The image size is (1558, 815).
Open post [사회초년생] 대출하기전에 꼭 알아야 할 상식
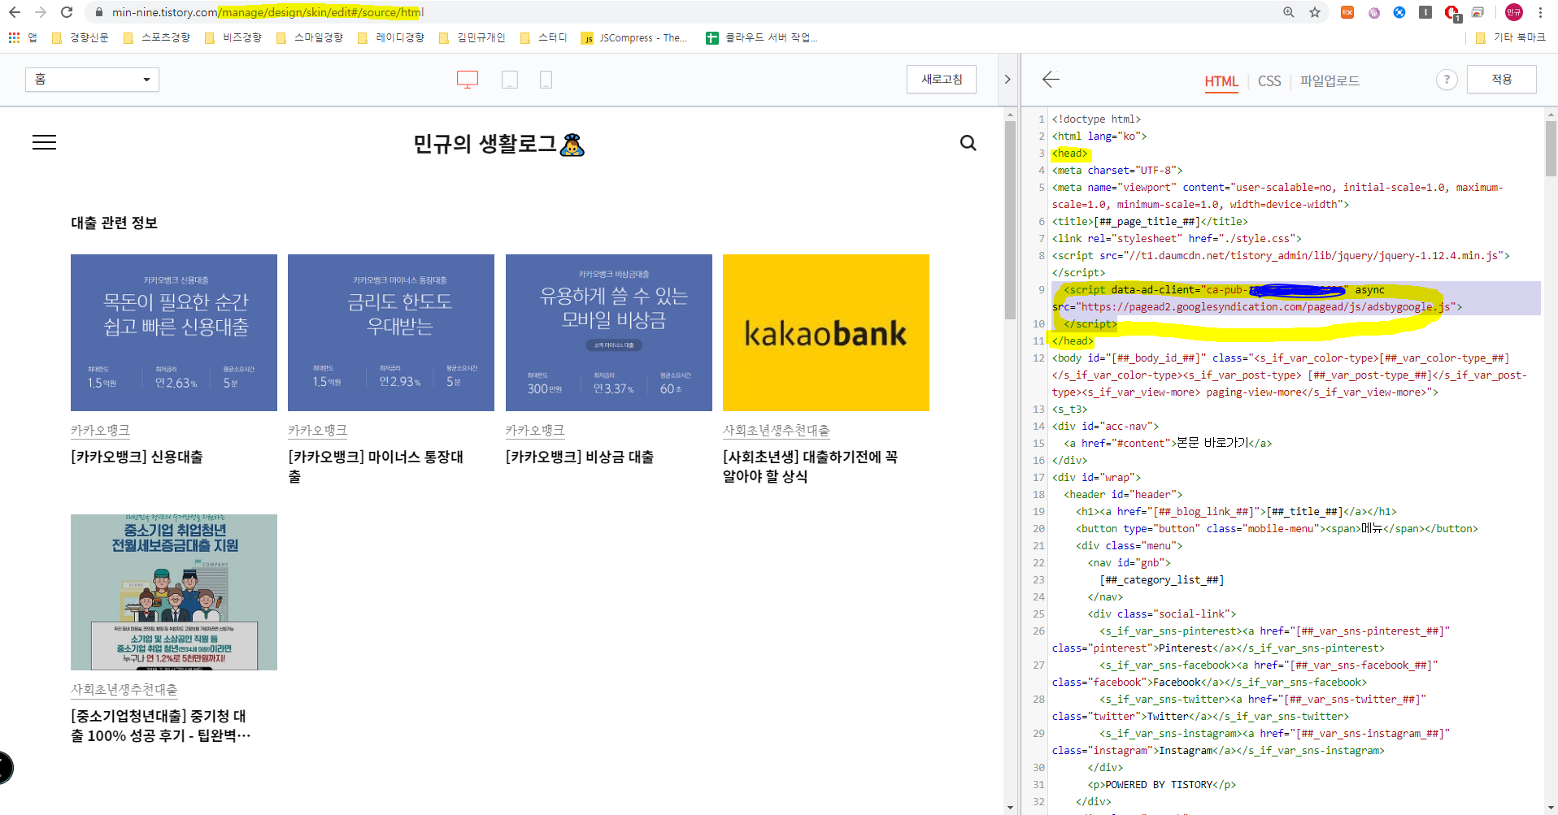tap(810, 466)
